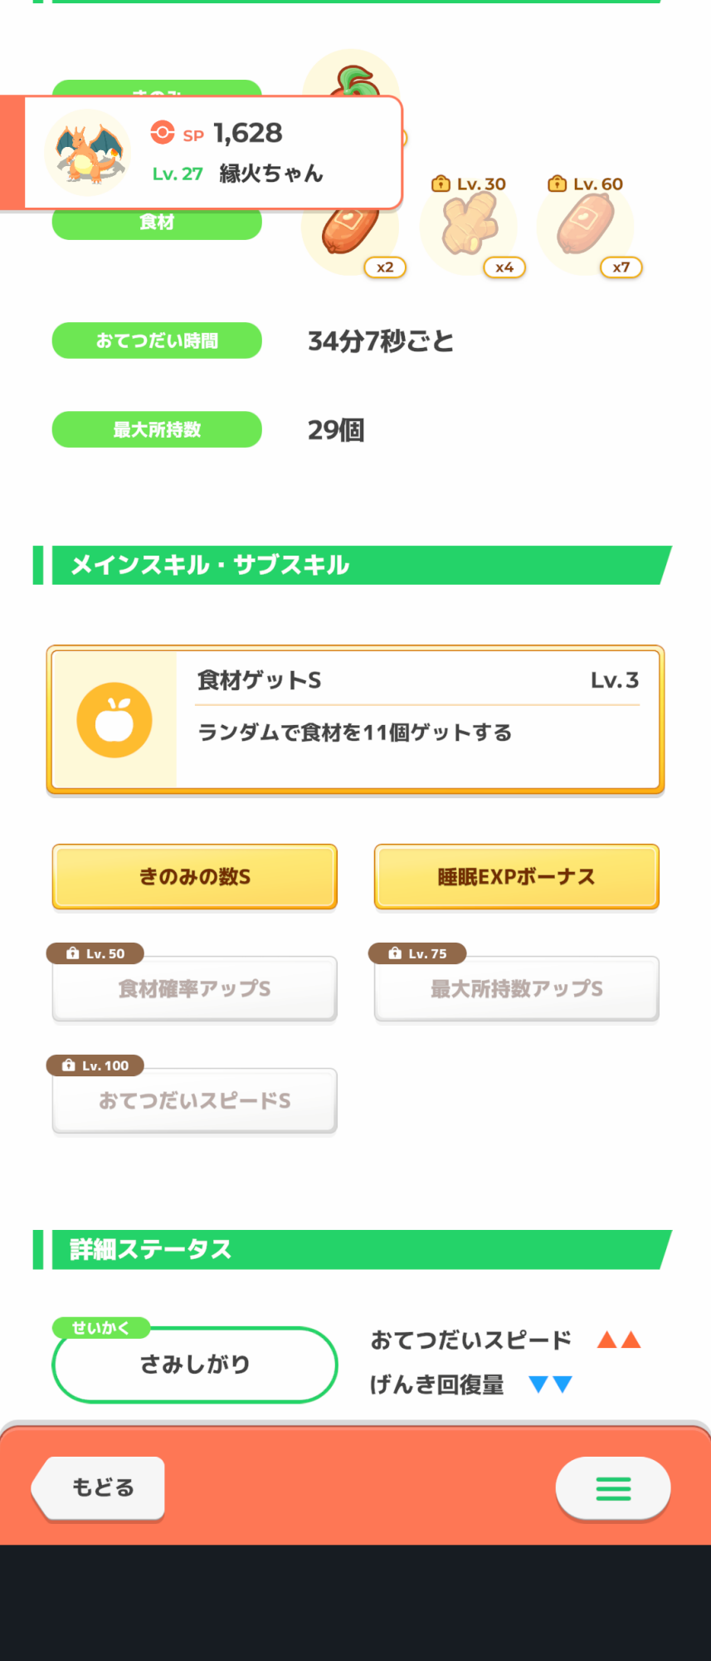
Task: Tap the もどる back button
Action: (x=98, y=1488)
